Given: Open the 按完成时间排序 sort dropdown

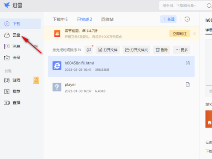Looking at the screenshot, I should (x=67, y=50).
